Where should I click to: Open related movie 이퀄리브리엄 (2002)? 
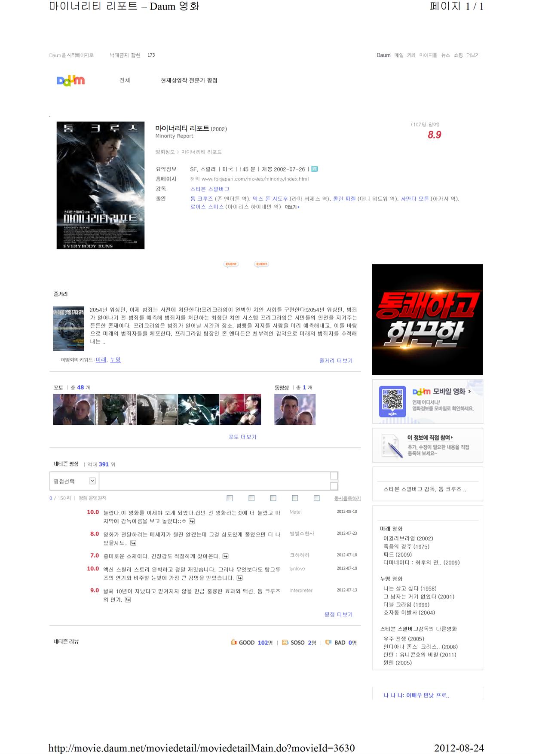click(x=408, y=539)
